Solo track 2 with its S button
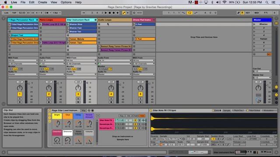Image resolution: width=280 pixels, height=157 pixels. [49, 99]
